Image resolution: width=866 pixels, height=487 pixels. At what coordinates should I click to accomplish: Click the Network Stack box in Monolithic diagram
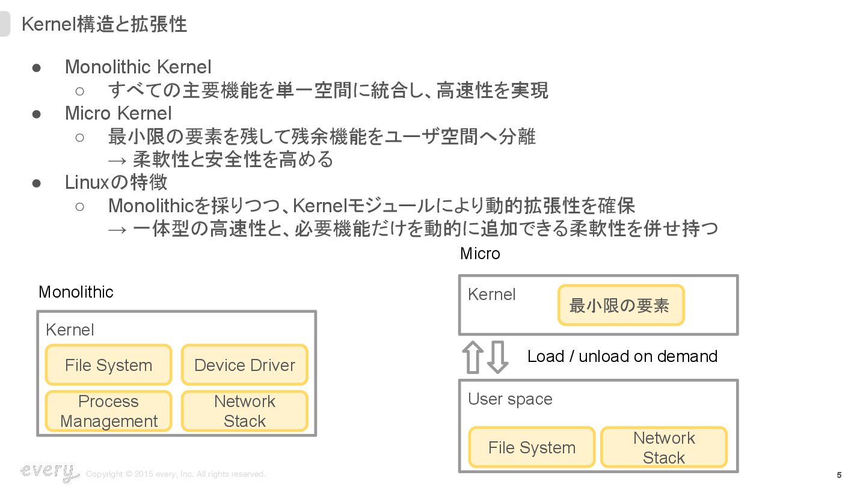click(245, 411)
